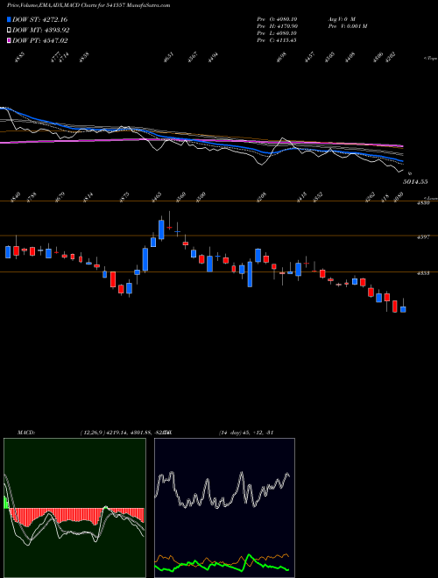
Task: Click the last blue candlestick on right
Action: point(403,309)
